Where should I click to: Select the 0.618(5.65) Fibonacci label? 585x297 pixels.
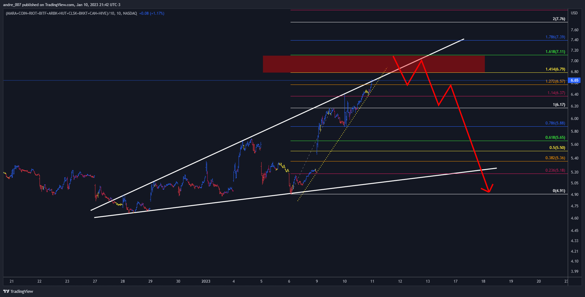pos(555,137)
